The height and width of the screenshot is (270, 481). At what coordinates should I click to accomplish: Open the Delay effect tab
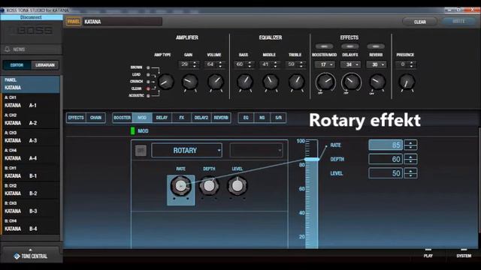(162, 118)
